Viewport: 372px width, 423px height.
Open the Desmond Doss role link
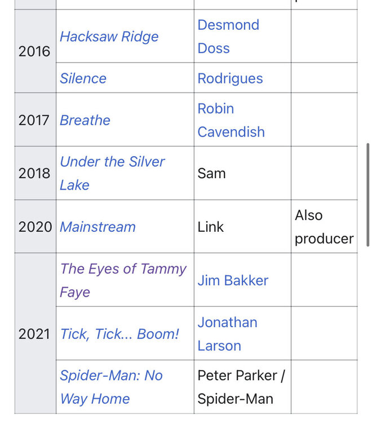coord(228,37)
